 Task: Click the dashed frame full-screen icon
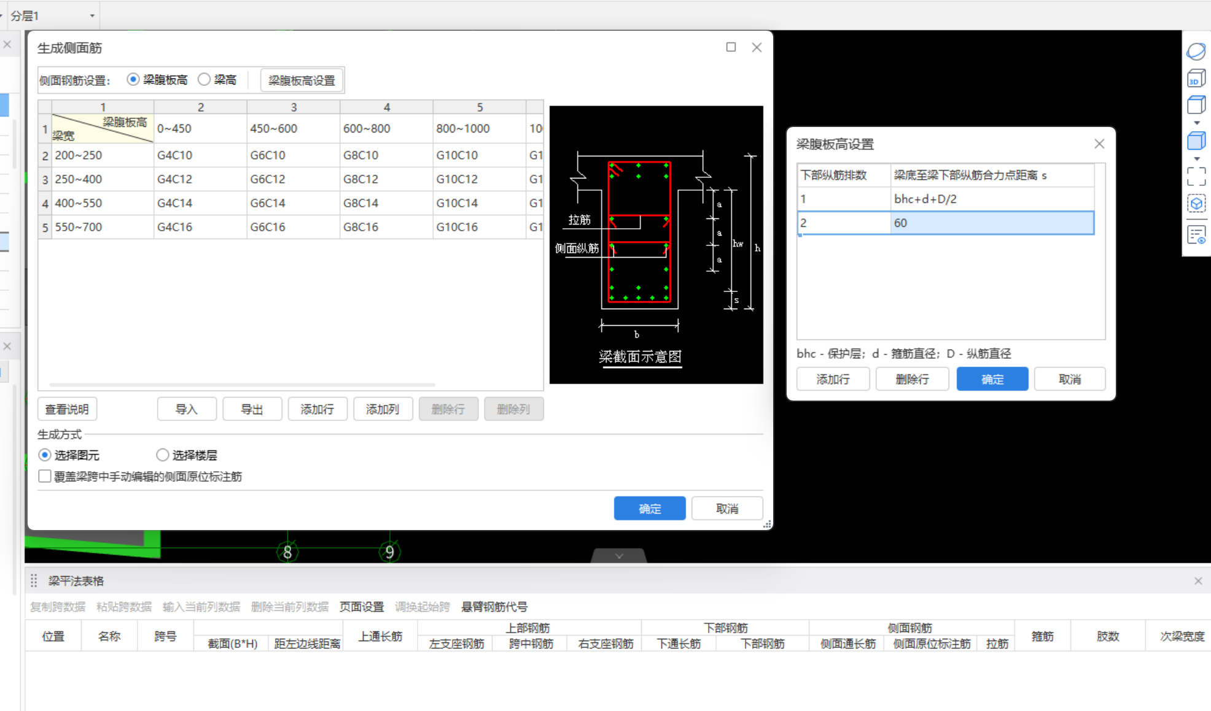pyautogui.click(x=1196, y=177)
